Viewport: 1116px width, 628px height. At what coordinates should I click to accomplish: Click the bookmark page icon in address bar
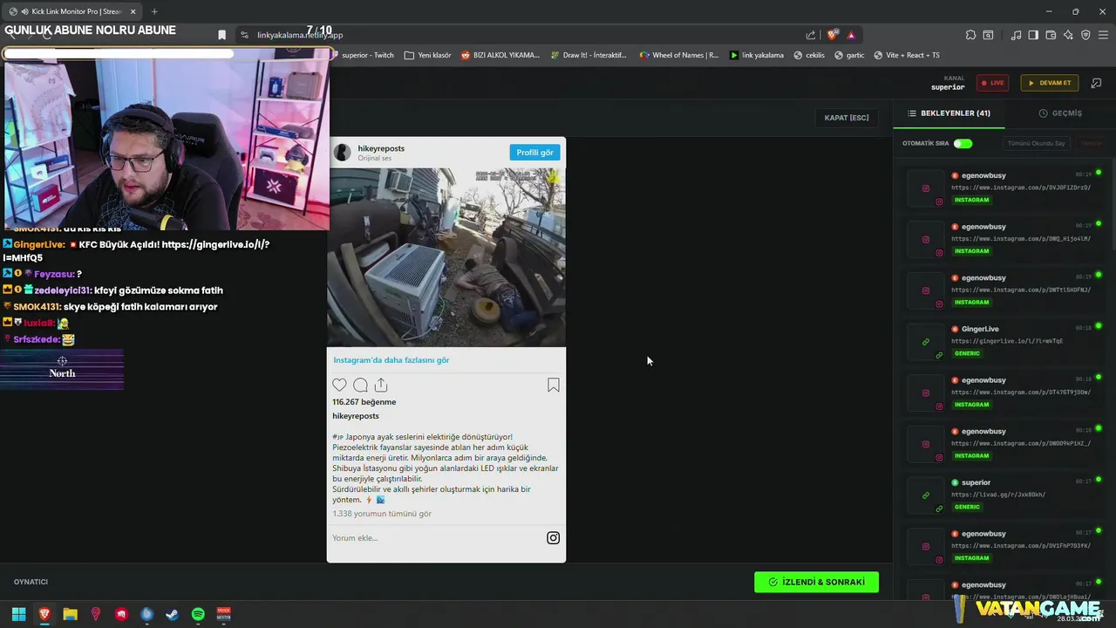221,35
